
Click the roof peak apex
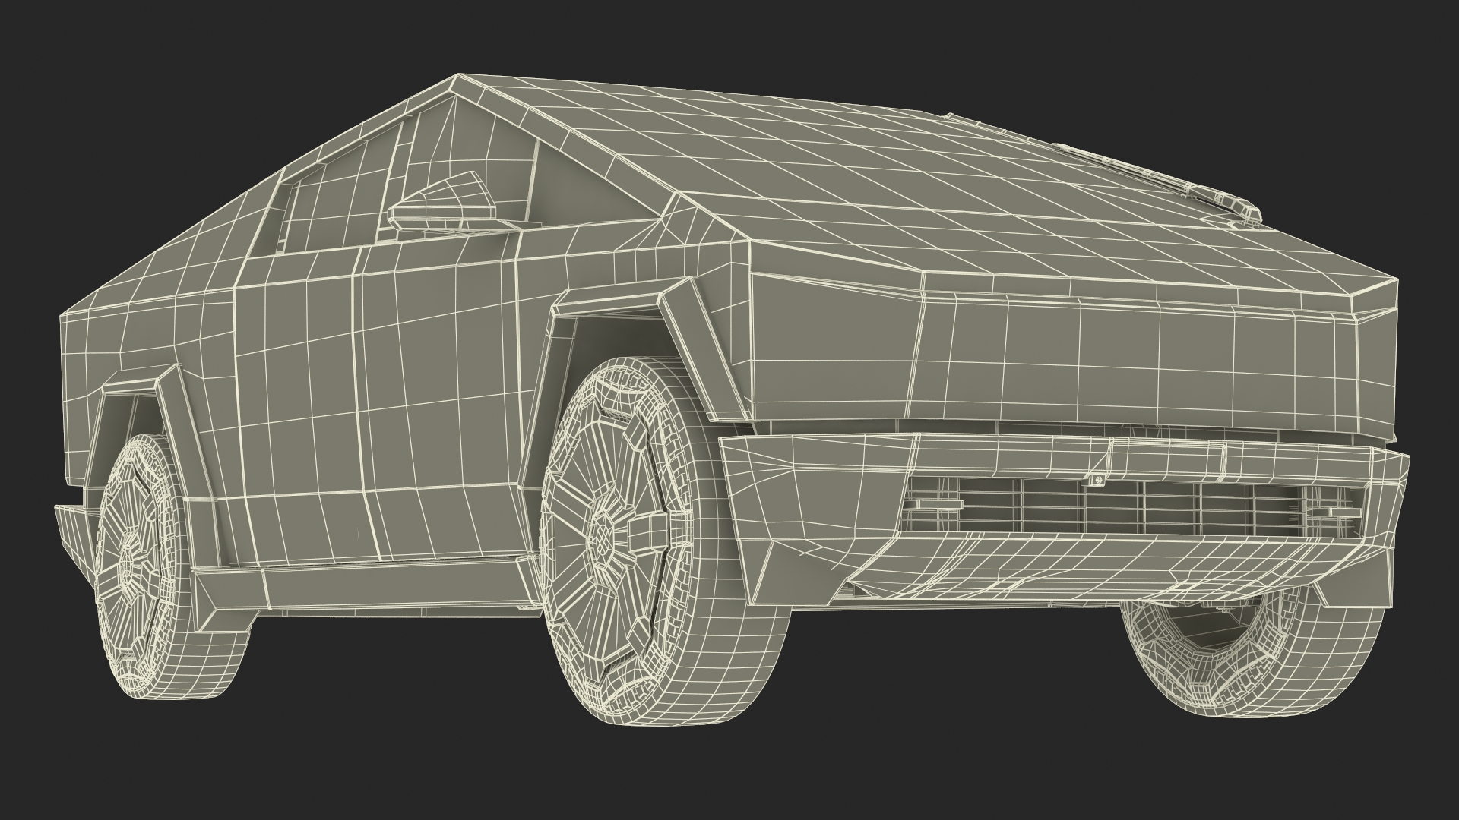458,76
